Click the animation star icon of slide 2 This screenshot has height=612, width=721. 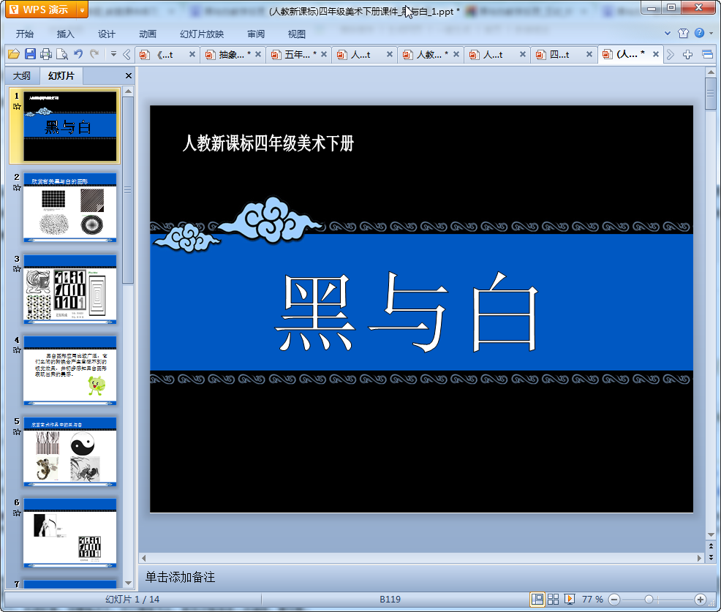point(17,188)
